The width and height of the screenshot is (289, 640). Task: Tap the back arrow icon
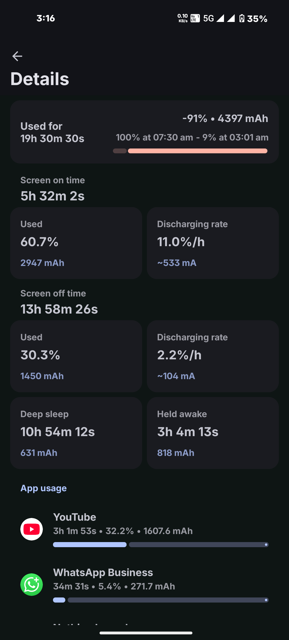pos(17,56)
